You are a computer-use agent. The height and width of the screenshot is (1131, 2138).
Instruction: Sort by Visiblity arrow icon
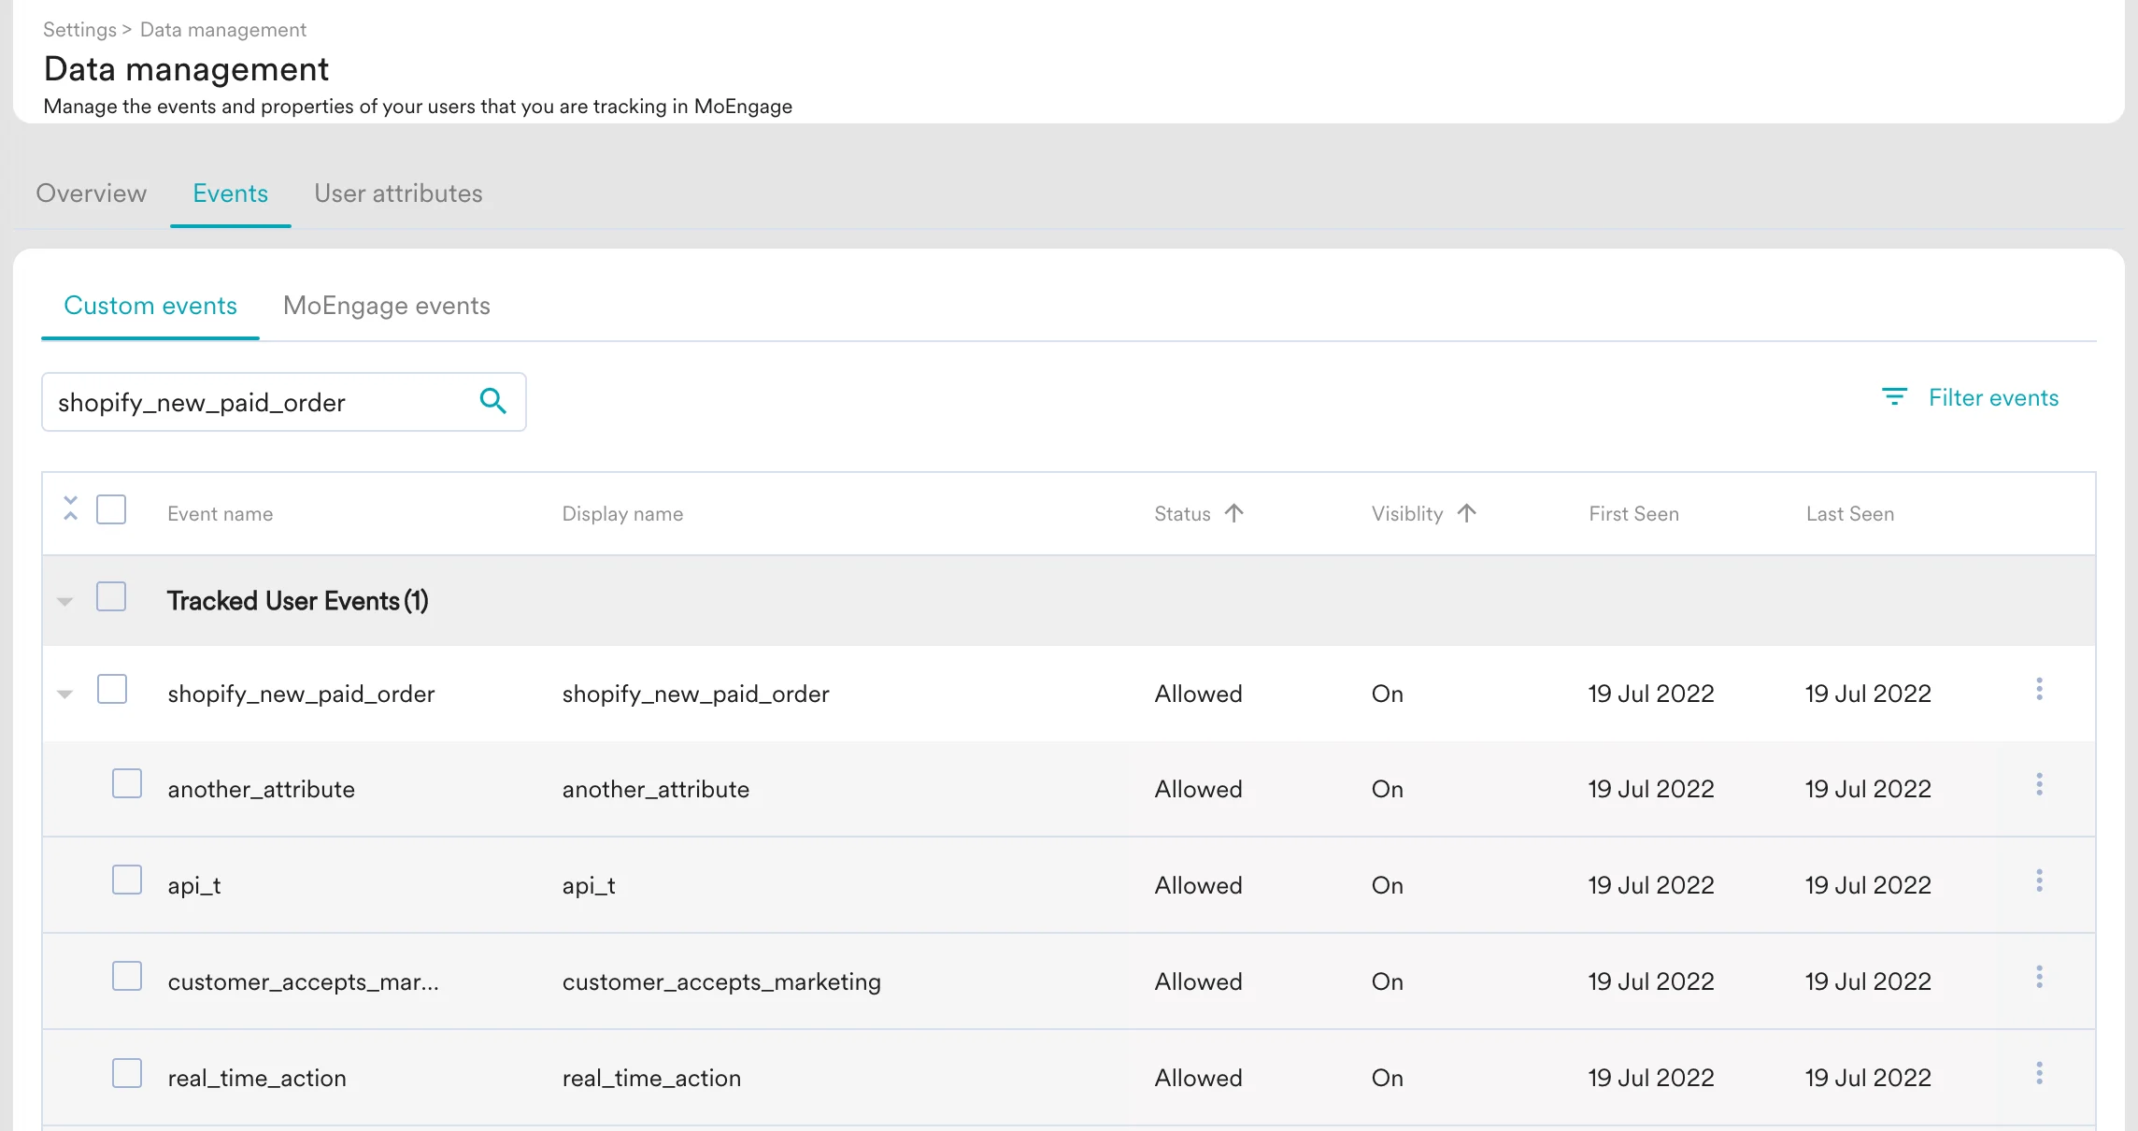click(1466, 513)
